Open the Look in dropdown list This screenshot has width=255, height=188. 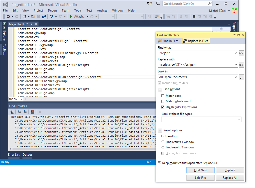click(236, 77)
